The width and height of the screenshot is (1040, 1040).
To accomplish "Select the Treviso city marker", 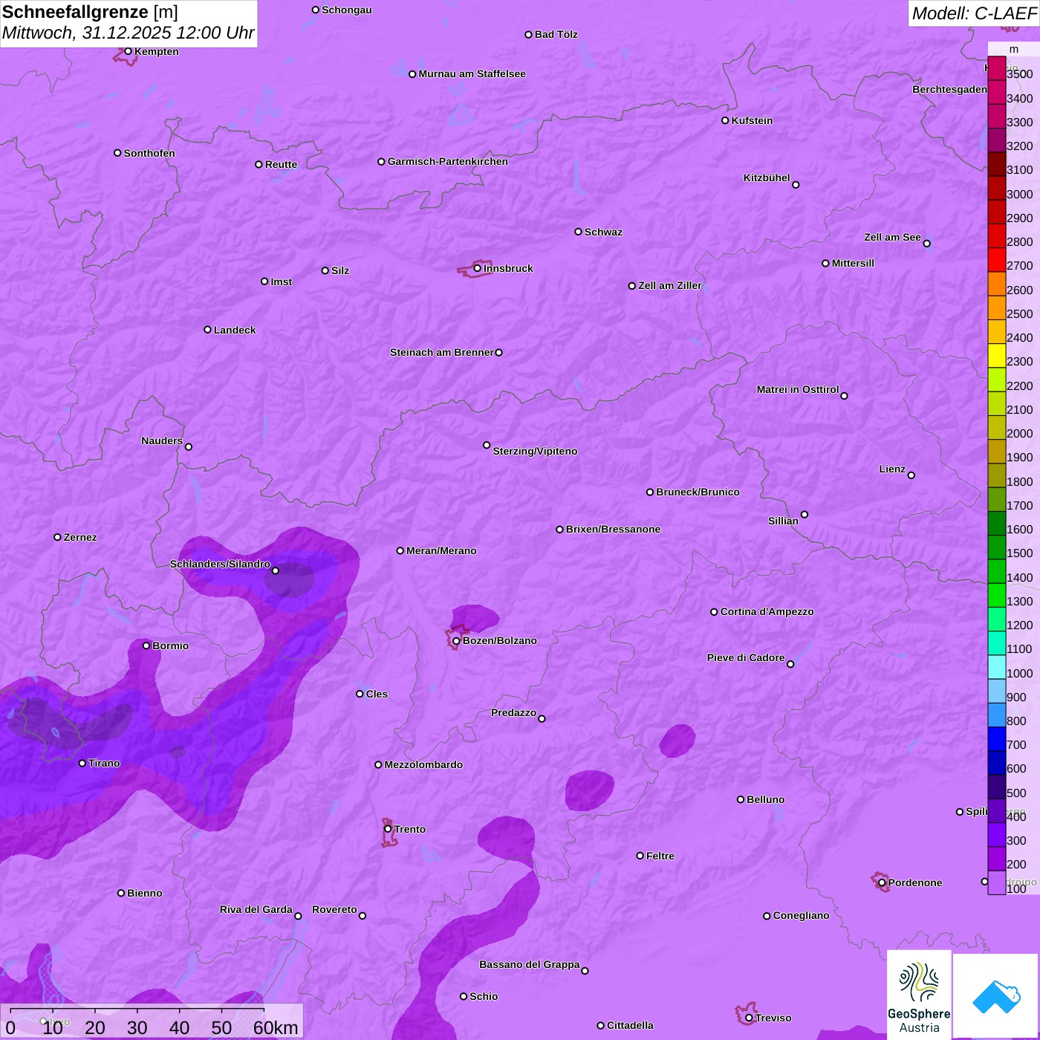I will 749,1018.
